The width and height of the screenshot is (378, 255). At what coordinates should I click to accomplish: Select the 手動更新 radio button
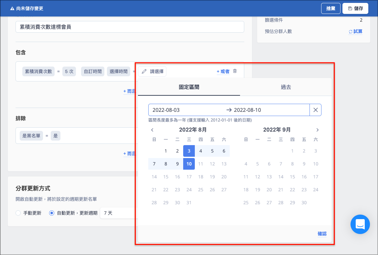tap(18, 213)
